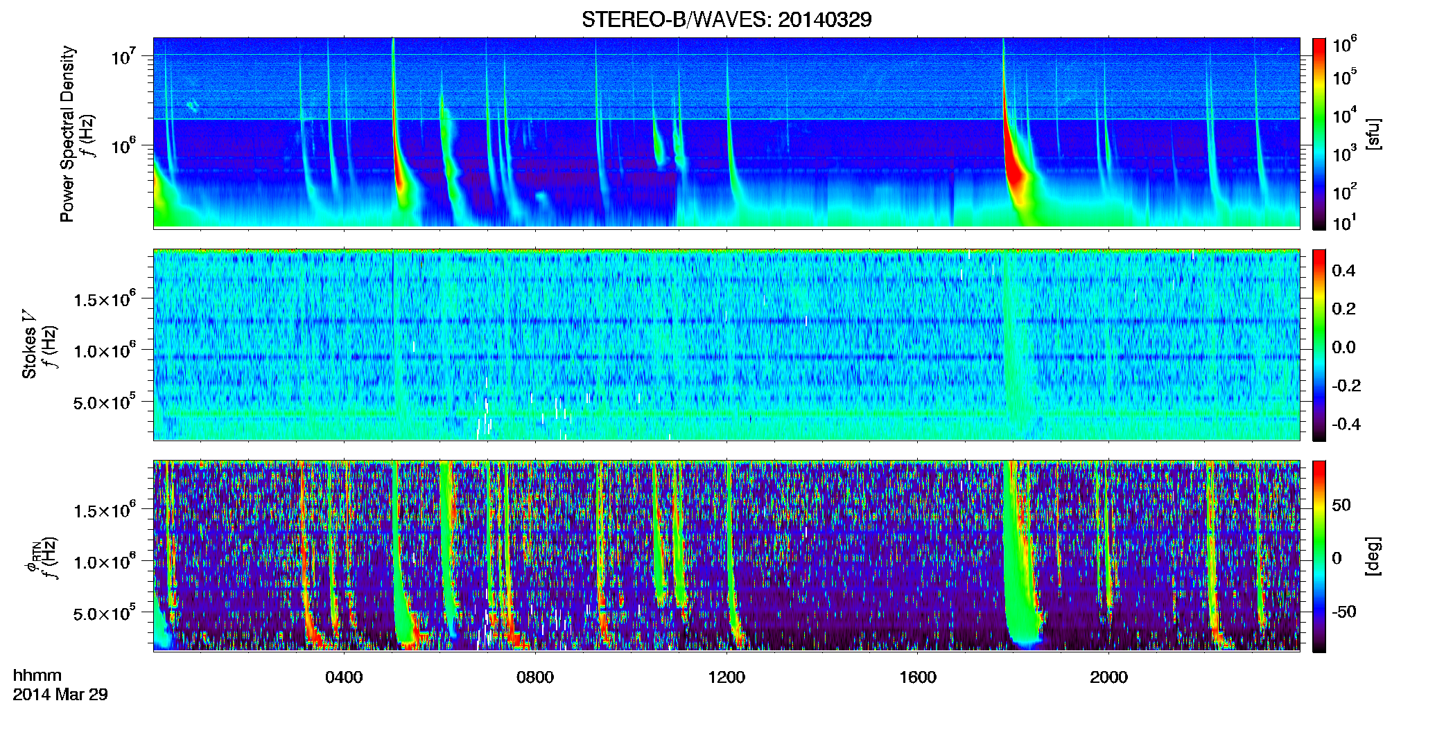Click the plot title STEREO-B/WAVES: 20140329
The width and height of the screenshot is (1453, 748).
pyautogui.click(x=726, y=19)
